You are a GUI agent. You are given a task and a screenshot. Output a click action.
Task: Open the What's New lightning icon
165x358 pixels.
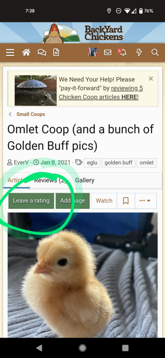pyautogui.click(x=139, y=53)
